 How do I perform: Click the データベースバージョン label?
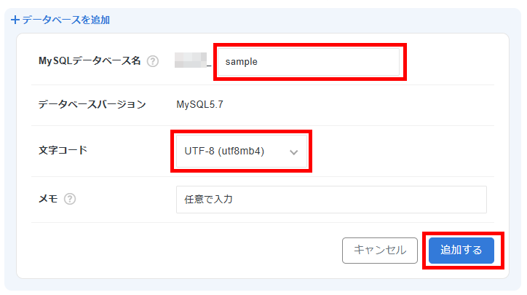tap(92, 104)
